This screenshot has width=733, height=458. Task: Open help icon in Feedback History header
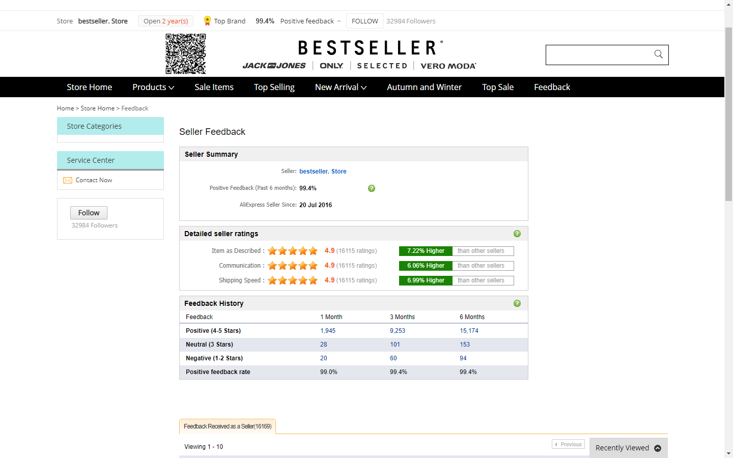[517, 303]
